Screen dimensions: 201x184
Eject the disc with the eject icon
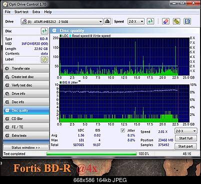107,21
